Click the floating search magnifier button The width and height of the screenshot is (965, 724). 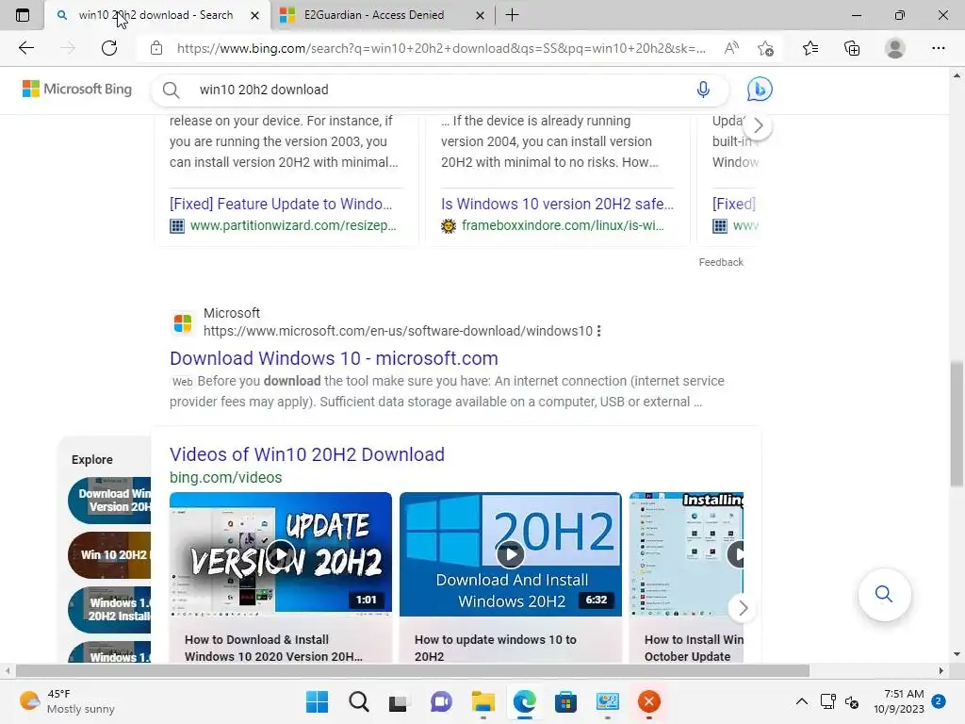(884, 594)
